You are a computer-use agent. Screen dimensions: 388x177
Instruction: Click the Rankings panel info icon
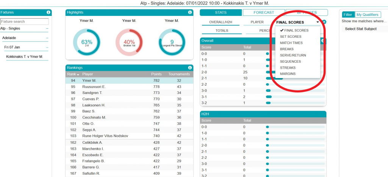coord(190,68)
